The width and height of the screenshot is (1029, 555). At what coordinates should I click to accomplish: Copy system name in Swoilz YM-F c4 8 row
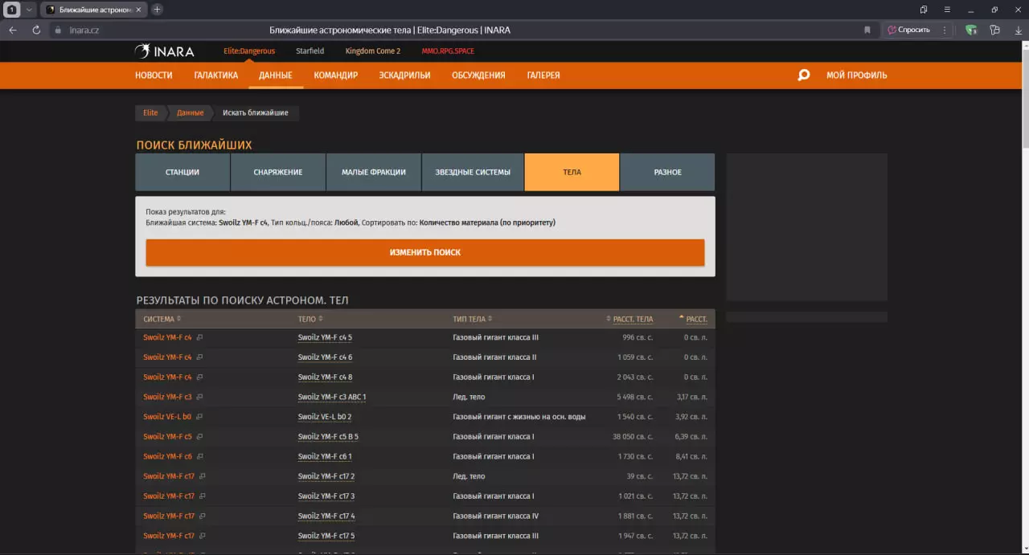pyautogui.click(x=200, y=377)
